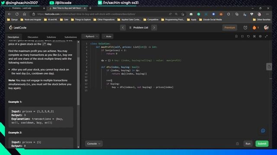Image resolution: width=277 pixels, height=155 pixels.
Task: Open the Django bookmarks folder
Action: pyautogui.click(x=13, y=19)
